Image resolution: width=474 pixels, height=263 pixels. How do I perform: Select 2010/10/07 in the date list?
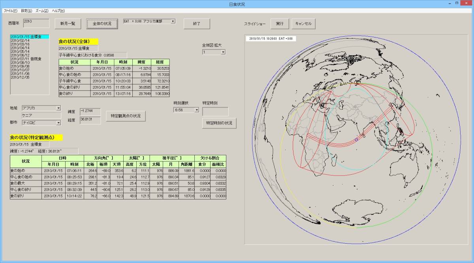pos(30,70)
